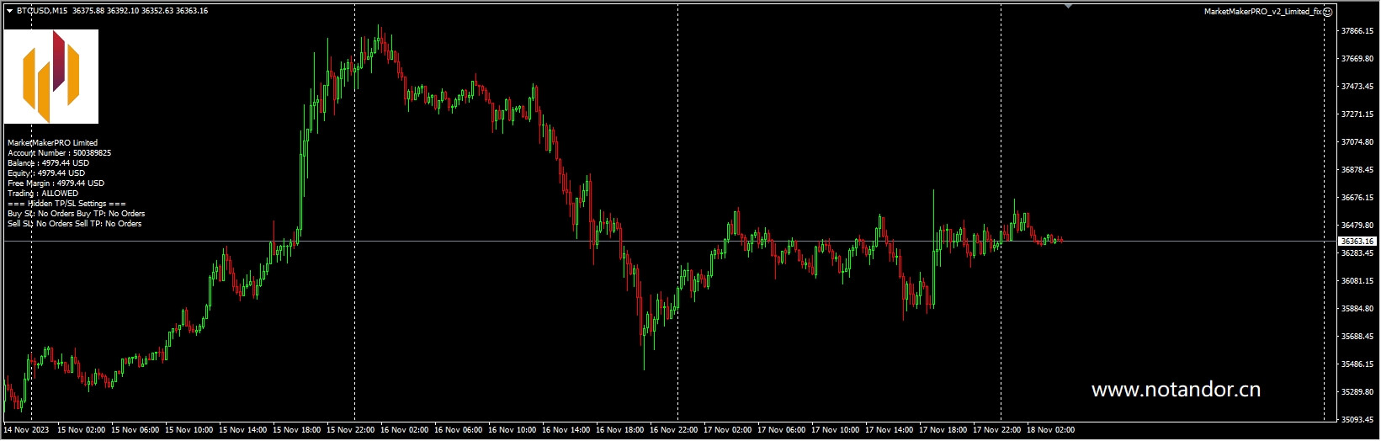Click the Account Number : 500389825 line
The height and width of the screenshot is (441, 1381).
point(59,153)
